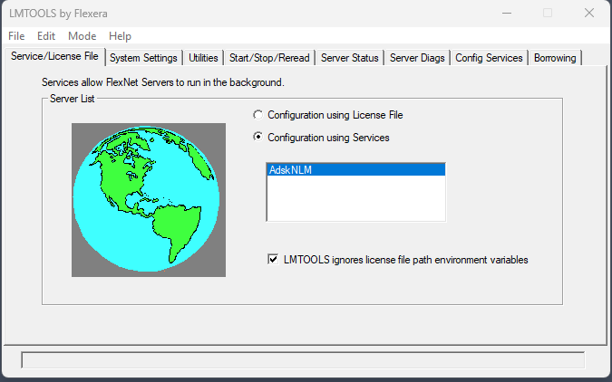Screen dimensions: 612x382
Task: Switch to the Utilities tab
Action: click(203, 58)
